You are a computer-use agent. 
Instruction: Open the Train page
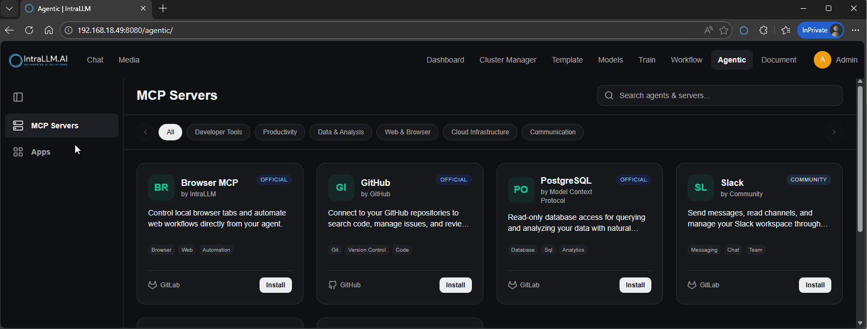click(x=647, y=60)
